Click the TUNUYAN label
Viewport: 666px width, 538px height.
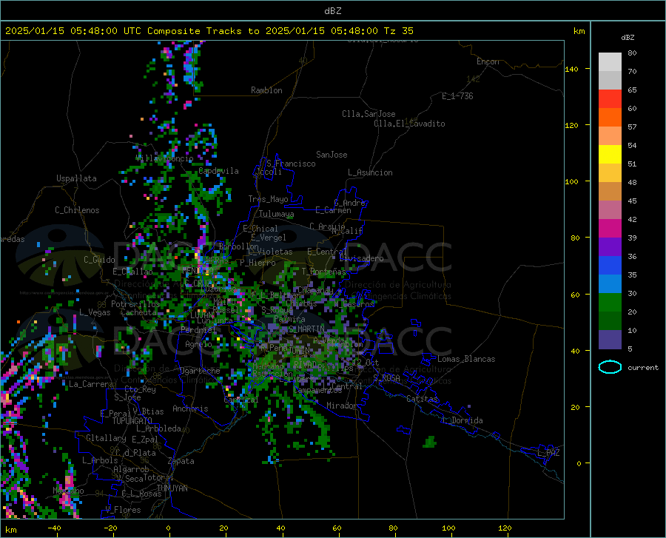click(172, 488)
